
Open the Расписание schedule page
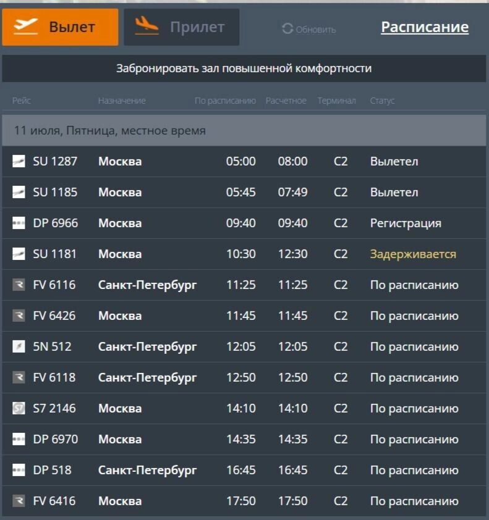tap(424, 27)
